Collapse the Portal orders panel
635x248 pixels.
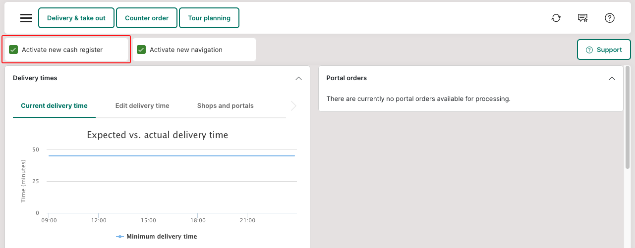(612, 78)
